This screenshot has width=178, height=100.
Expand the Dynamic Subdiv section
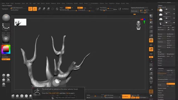click(162, 88)
